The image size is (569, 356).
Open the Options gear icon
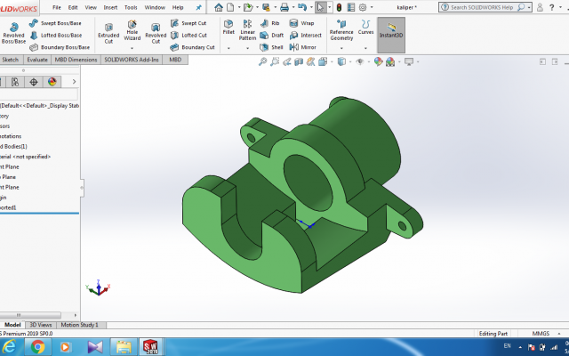click(363, 7)
